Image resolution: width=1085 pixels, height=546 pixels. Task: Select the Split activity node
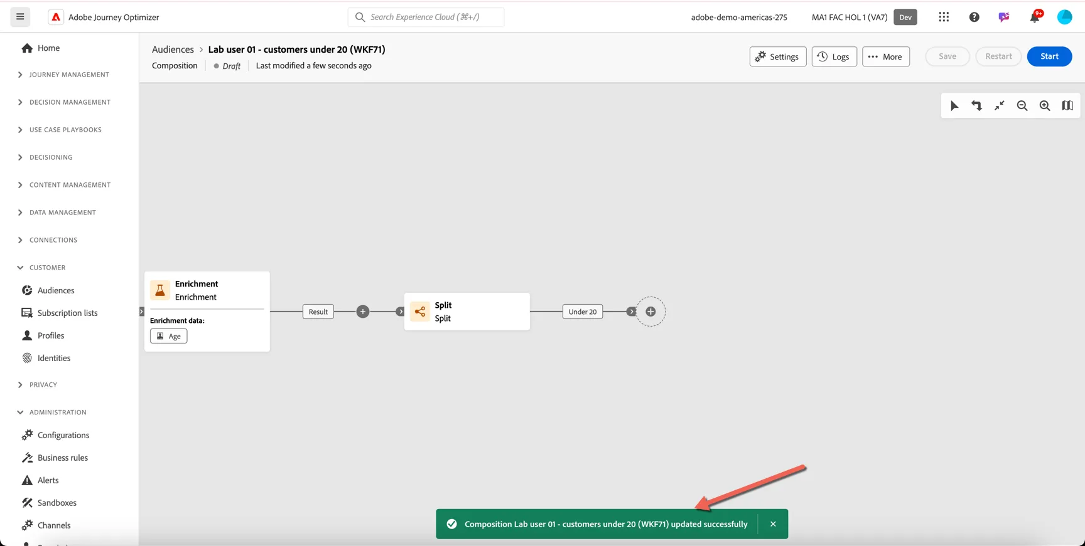tap(467, 312)
